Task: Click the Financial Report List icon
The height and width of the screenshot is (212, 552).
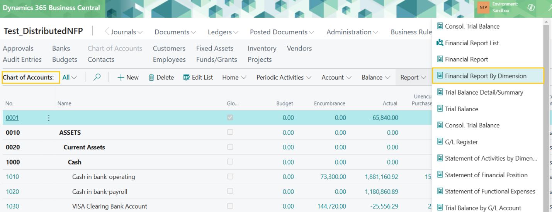Action: (440, 43)
